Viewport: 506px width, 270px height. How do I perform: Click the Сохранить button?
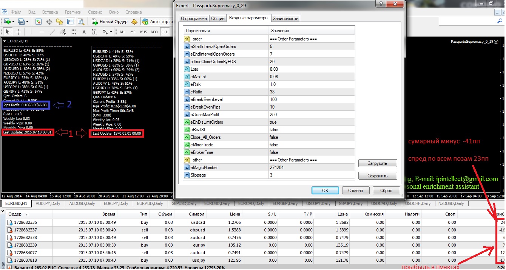coord(378,176)
